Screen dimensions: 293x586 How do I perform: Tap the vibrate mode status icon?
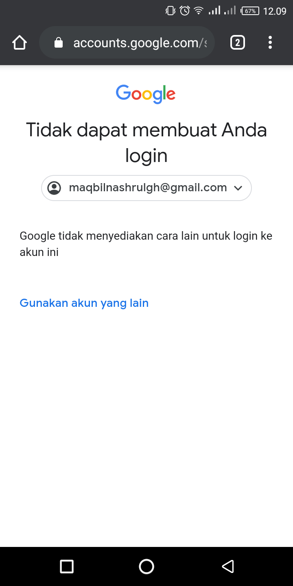(x=171, y=11)
